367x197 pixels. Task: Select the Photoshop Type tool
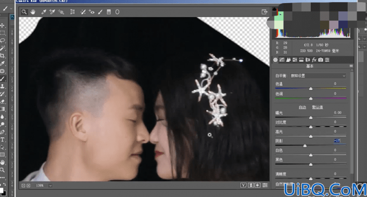pos(3,140)
